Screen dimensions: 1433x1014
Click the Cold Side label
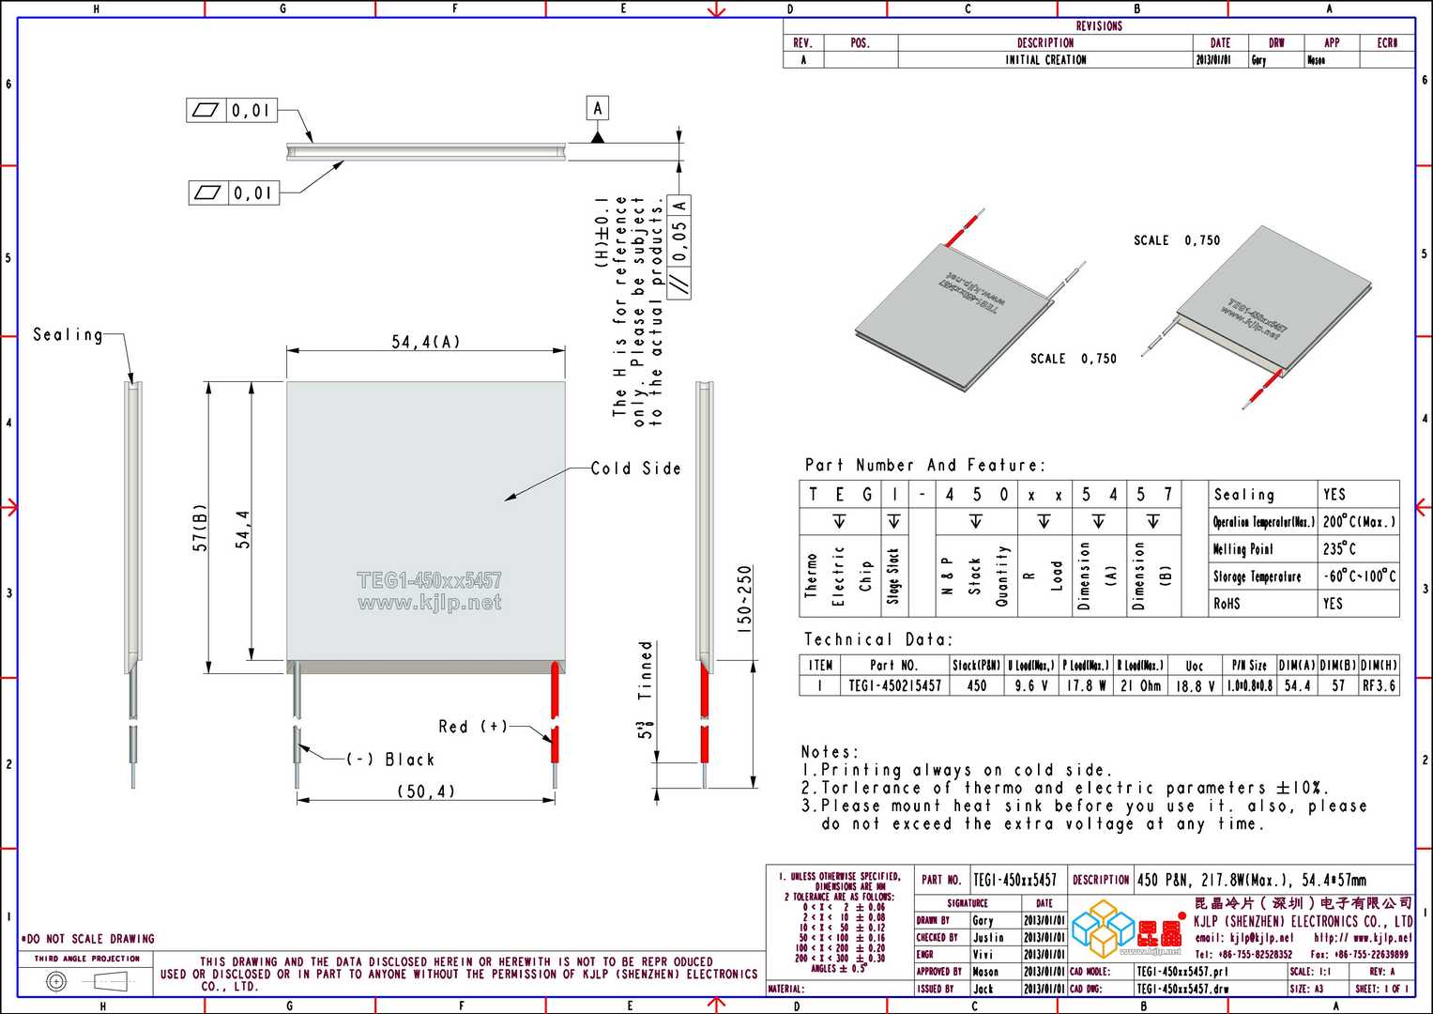pyautogui.click(x=636, y=469)
